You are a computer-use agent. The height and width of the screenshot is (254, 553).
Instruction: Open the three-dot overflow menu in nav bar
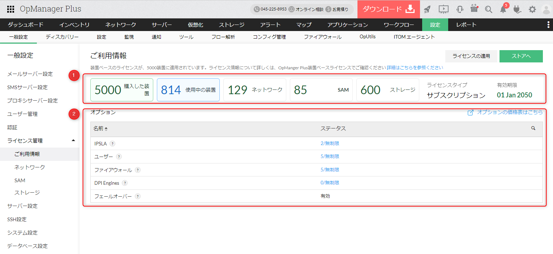tap(548, 25)
